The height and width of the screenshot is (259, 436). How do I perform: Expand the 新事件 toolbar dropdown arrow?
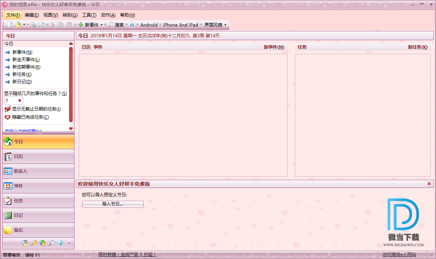[x=102, y=25]
